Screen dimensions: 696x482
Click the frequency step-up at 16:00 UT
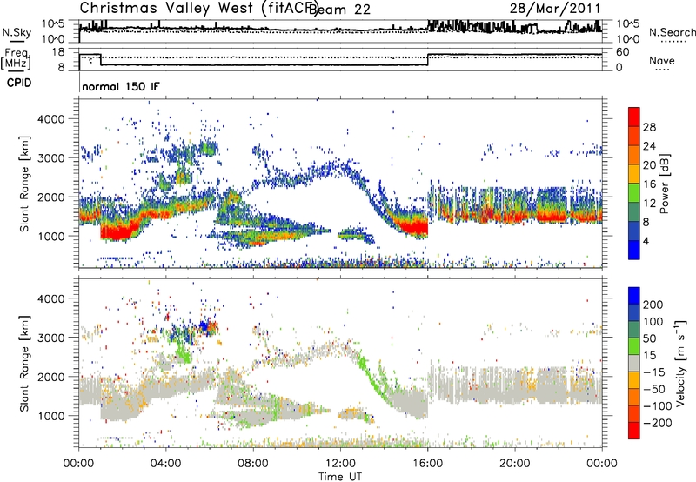tap(428, 59)
